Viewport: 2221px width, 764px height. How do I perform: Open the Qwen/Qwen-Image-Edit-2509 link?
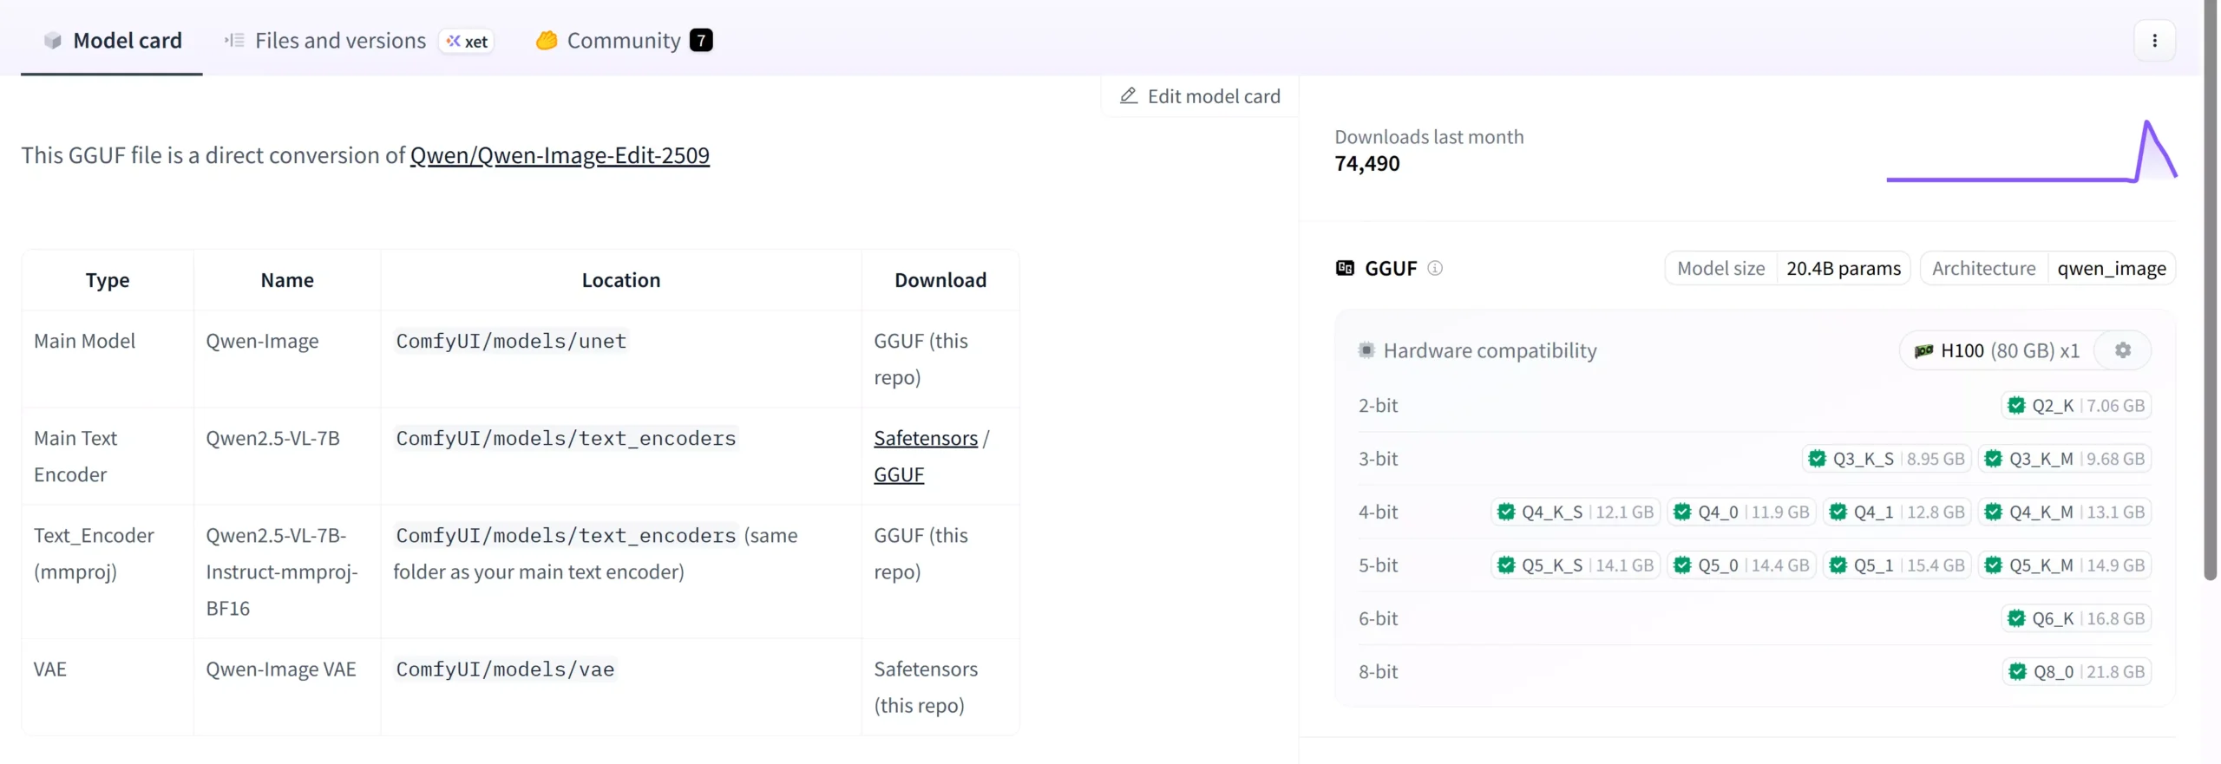tap(560, 154)
